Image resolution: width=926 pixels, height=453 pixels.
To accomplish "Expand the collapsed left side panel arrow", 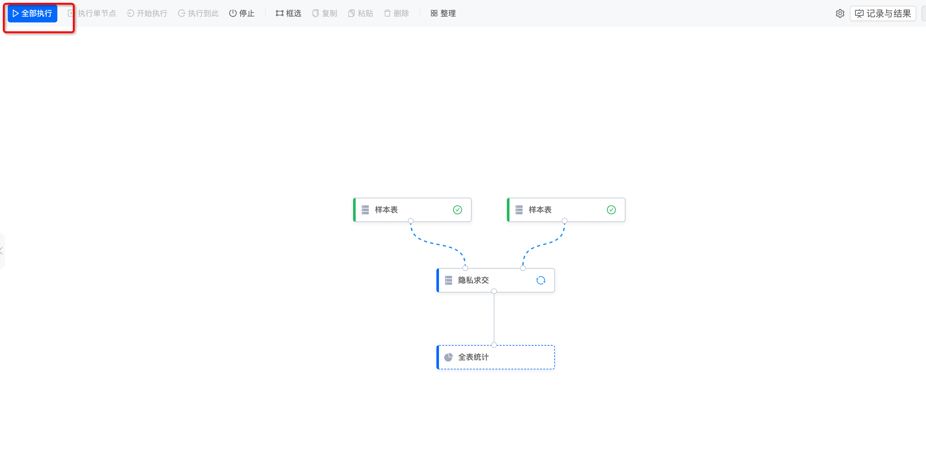I will (2, 251).
